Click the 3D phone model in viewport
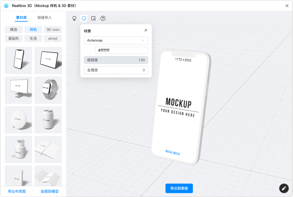This screenshot has width=293, height=197. pos(180,107)
